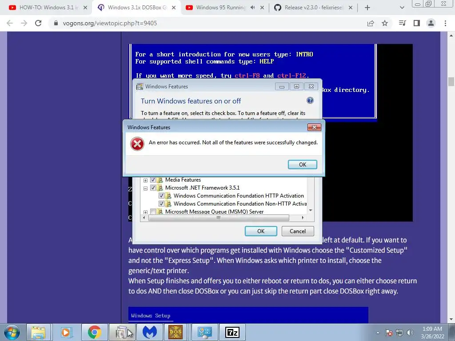Uncheck WCF HTTP Activation checkbox
The width and height of the screenshot is (455, 341).
coord(161,196)
